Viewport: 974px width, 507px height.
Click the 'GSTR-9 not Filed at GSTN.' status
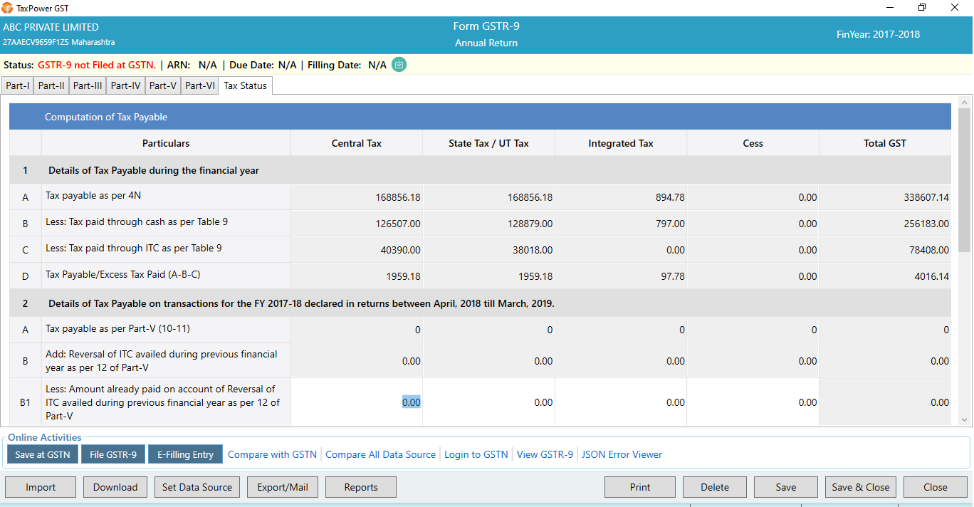[x=97, y=65]
